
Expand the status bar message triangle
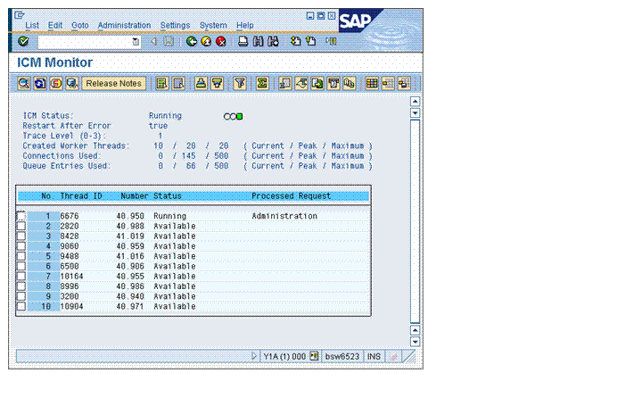254,356
